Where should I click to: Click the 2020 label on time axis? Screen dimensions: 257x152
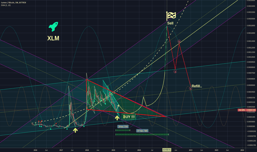(x=139, y=150)
